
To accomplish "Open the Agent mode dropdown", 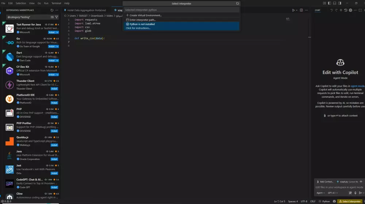I will tap(320, 193).
